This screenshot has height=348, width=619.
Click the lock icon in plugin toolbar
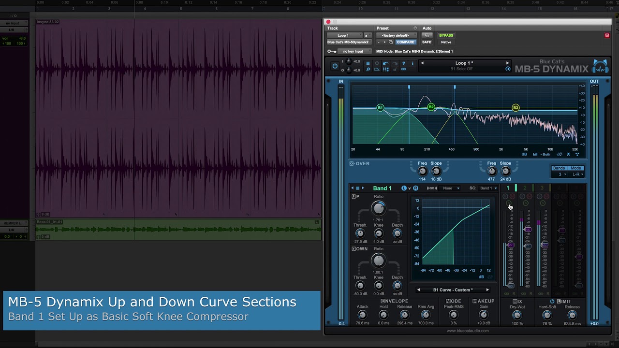[x=395, y=69]
